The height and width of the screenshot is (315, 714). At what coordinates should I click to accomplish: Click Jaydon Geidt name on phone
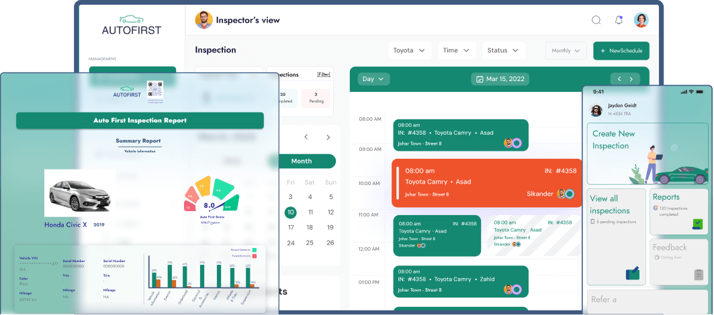(623, 105)
